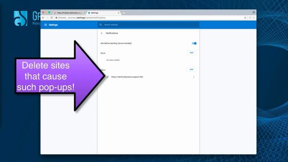Image resolution: width=288 pixels, height=162 pixels.
Task: Click Add button in the Allow section
Action: coord(191,69)
